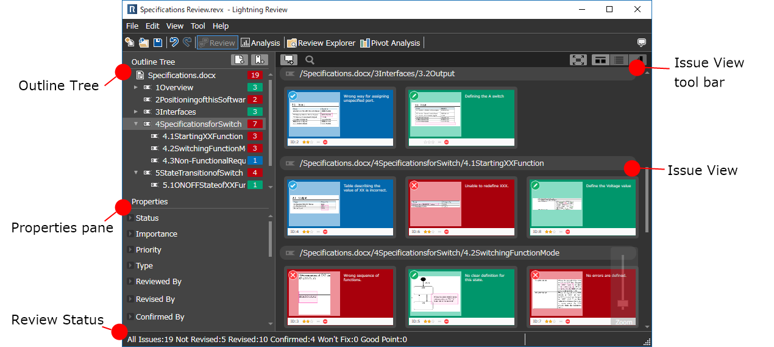
Task: Switch to Analysis mode
Action: pos(260,43)
